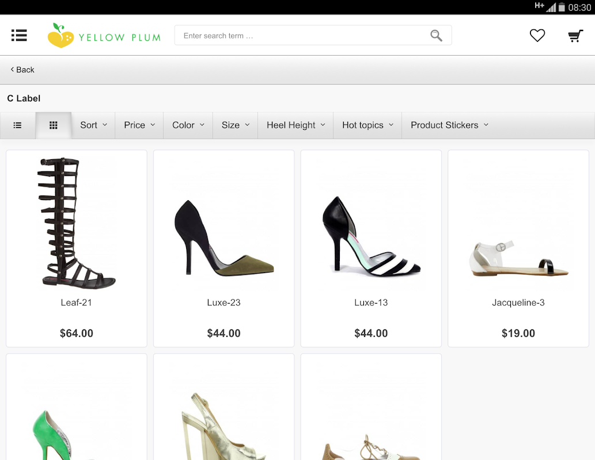Open the hamburger navigation menu
Viewport: 595px width, 460px height.
[x=19, y=35]
